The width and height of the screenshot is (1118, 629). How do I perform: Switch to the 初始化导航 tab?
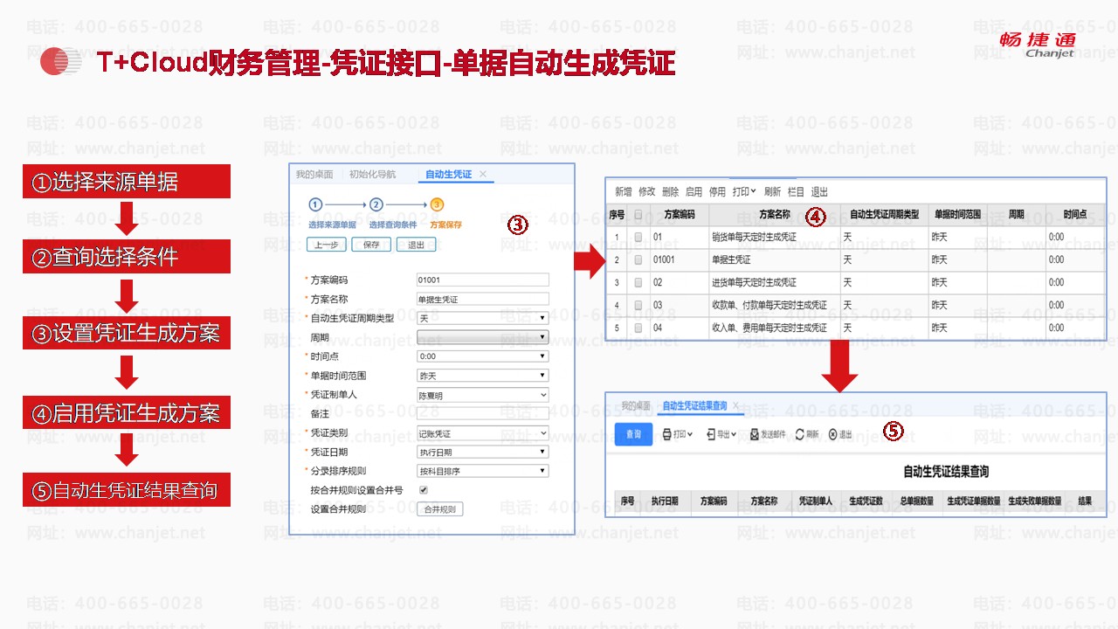(x=372, y=175)
